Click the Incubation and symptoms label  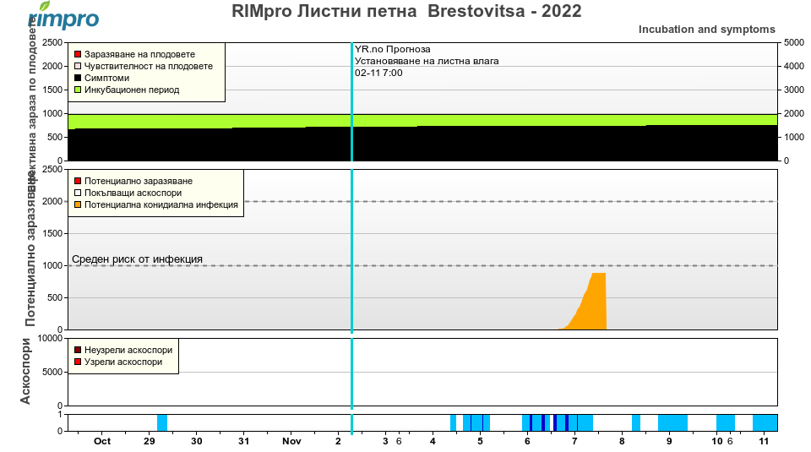tap(706, 30)
